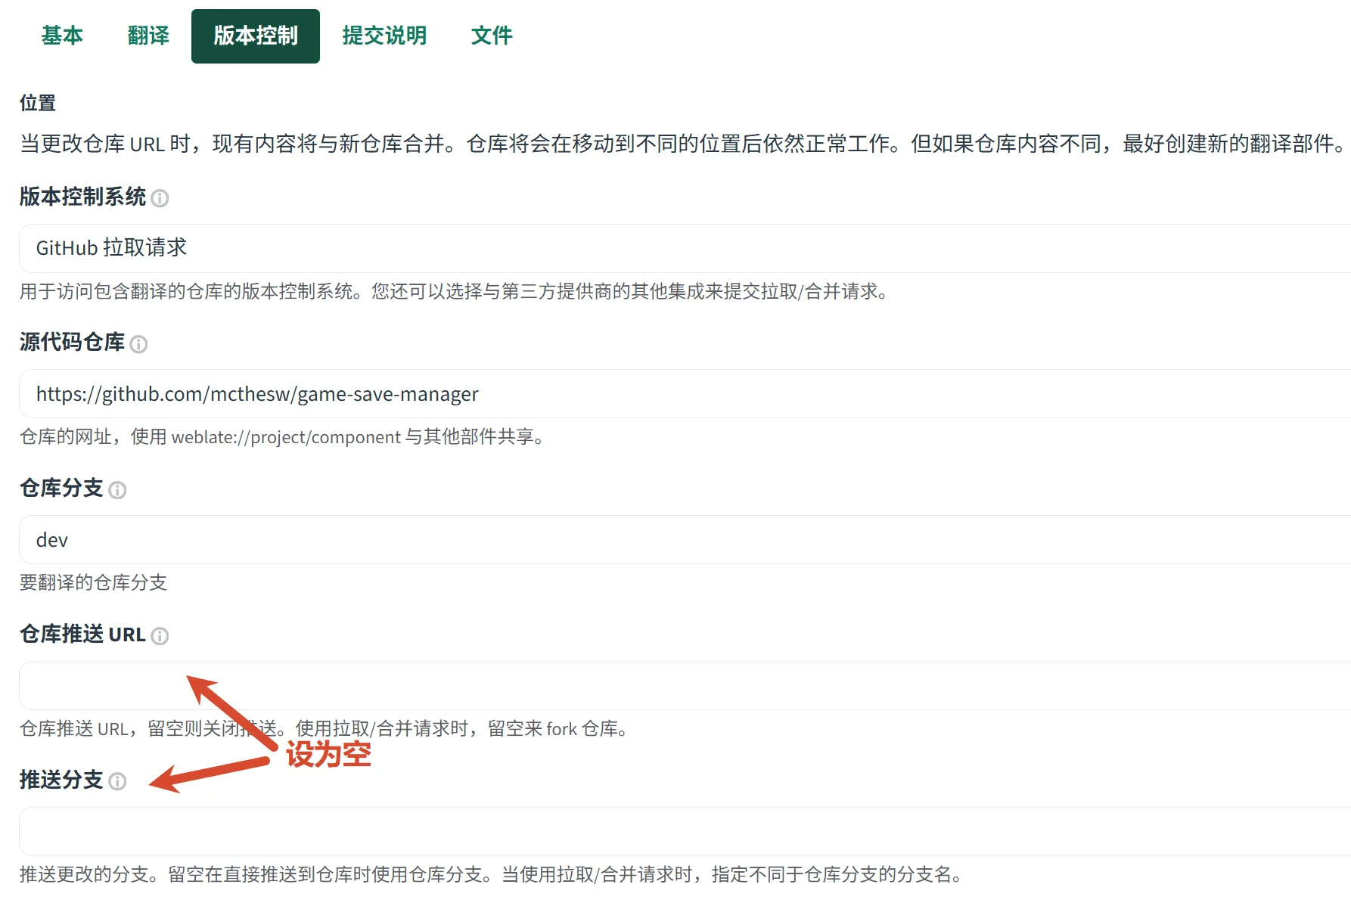
Task: Click help text about fork 仓库
Action: tap(324, 728)
